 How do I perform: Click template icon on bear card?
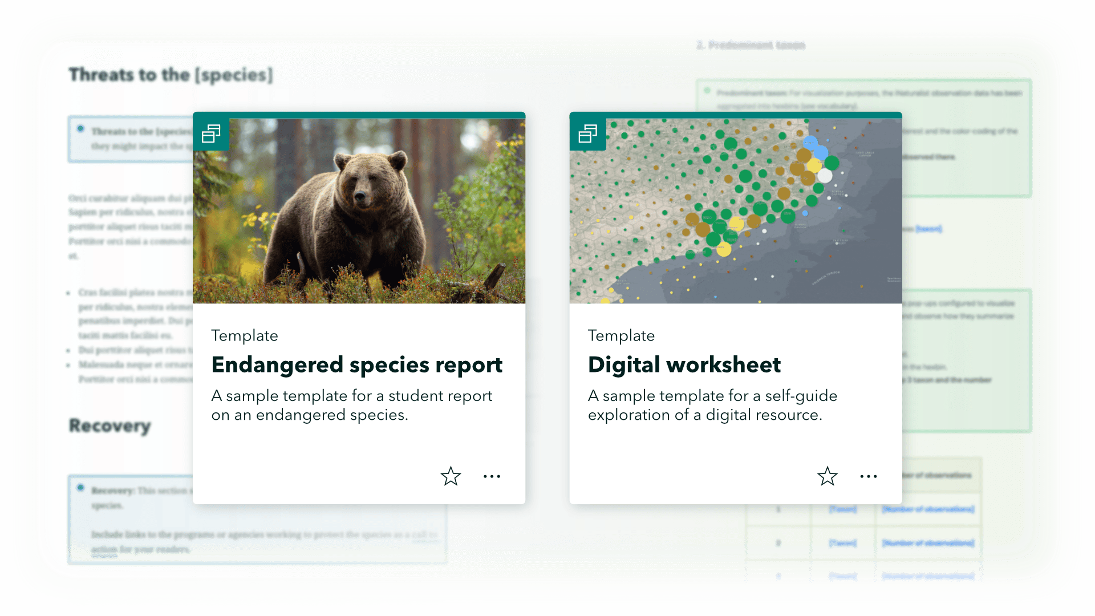(211, 134)
